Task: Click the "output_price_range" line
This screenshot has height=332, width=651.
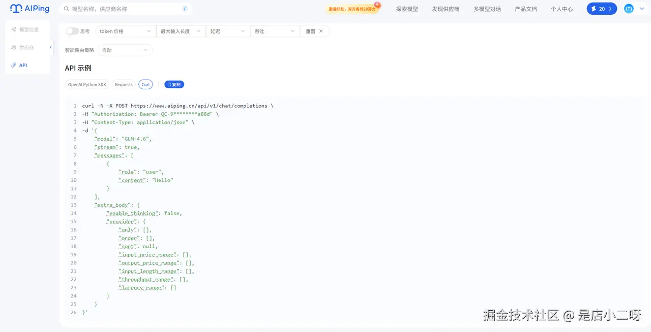Action: pos(157,263)
